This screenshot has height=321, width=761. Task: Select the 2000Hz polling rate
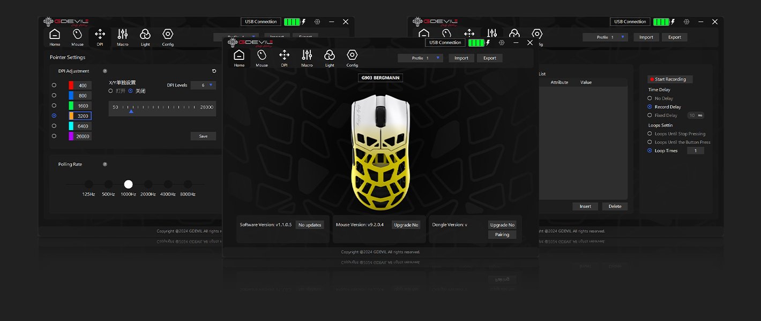coord(148,185)
